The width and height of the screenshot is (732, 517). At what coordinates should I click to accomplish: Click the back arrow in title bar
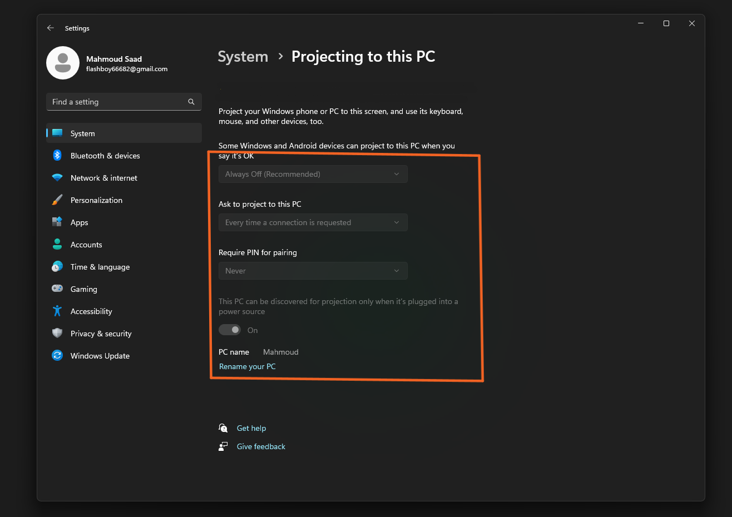pos(51,28)
